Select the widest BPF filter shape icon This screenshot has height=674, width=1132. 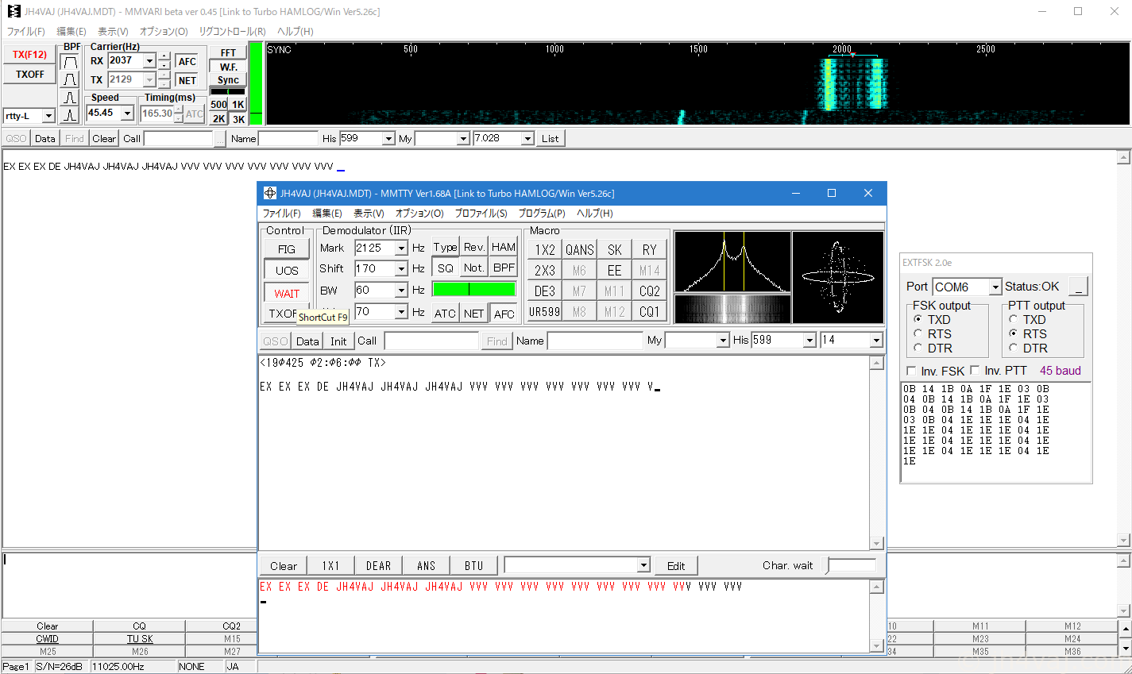click(x=71, y=62)
